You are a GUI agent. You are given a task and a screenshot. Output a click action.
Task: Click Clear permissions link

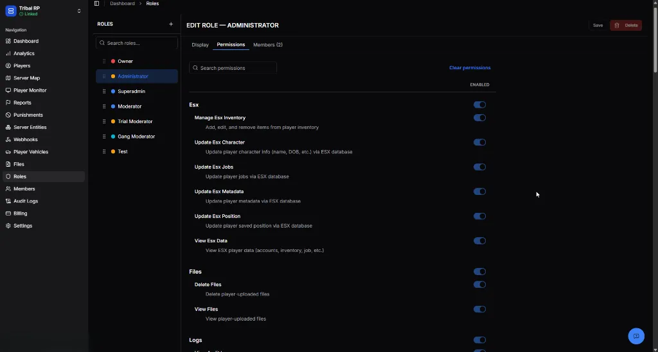click(470, 68)
